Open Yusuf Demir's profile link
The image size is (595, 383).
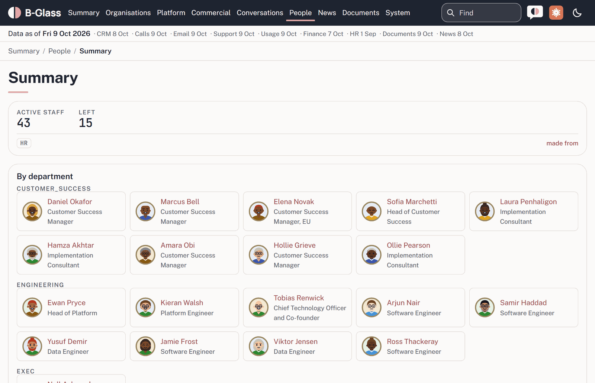click(x=67, y=341)
